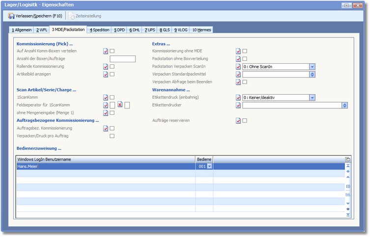Click the grid layout icon in table header corner
Viewport: 370px width, 237px height.
(348, 159)
